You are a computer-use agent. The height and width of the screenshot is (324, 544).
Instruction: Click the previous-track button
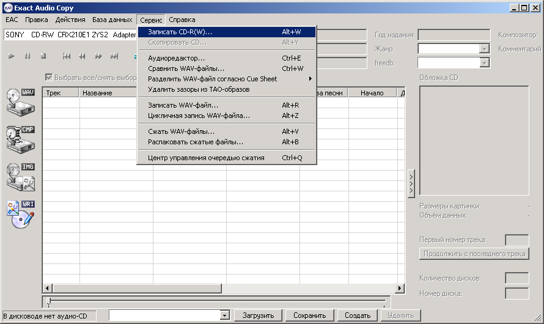click(x=67, y=56)
